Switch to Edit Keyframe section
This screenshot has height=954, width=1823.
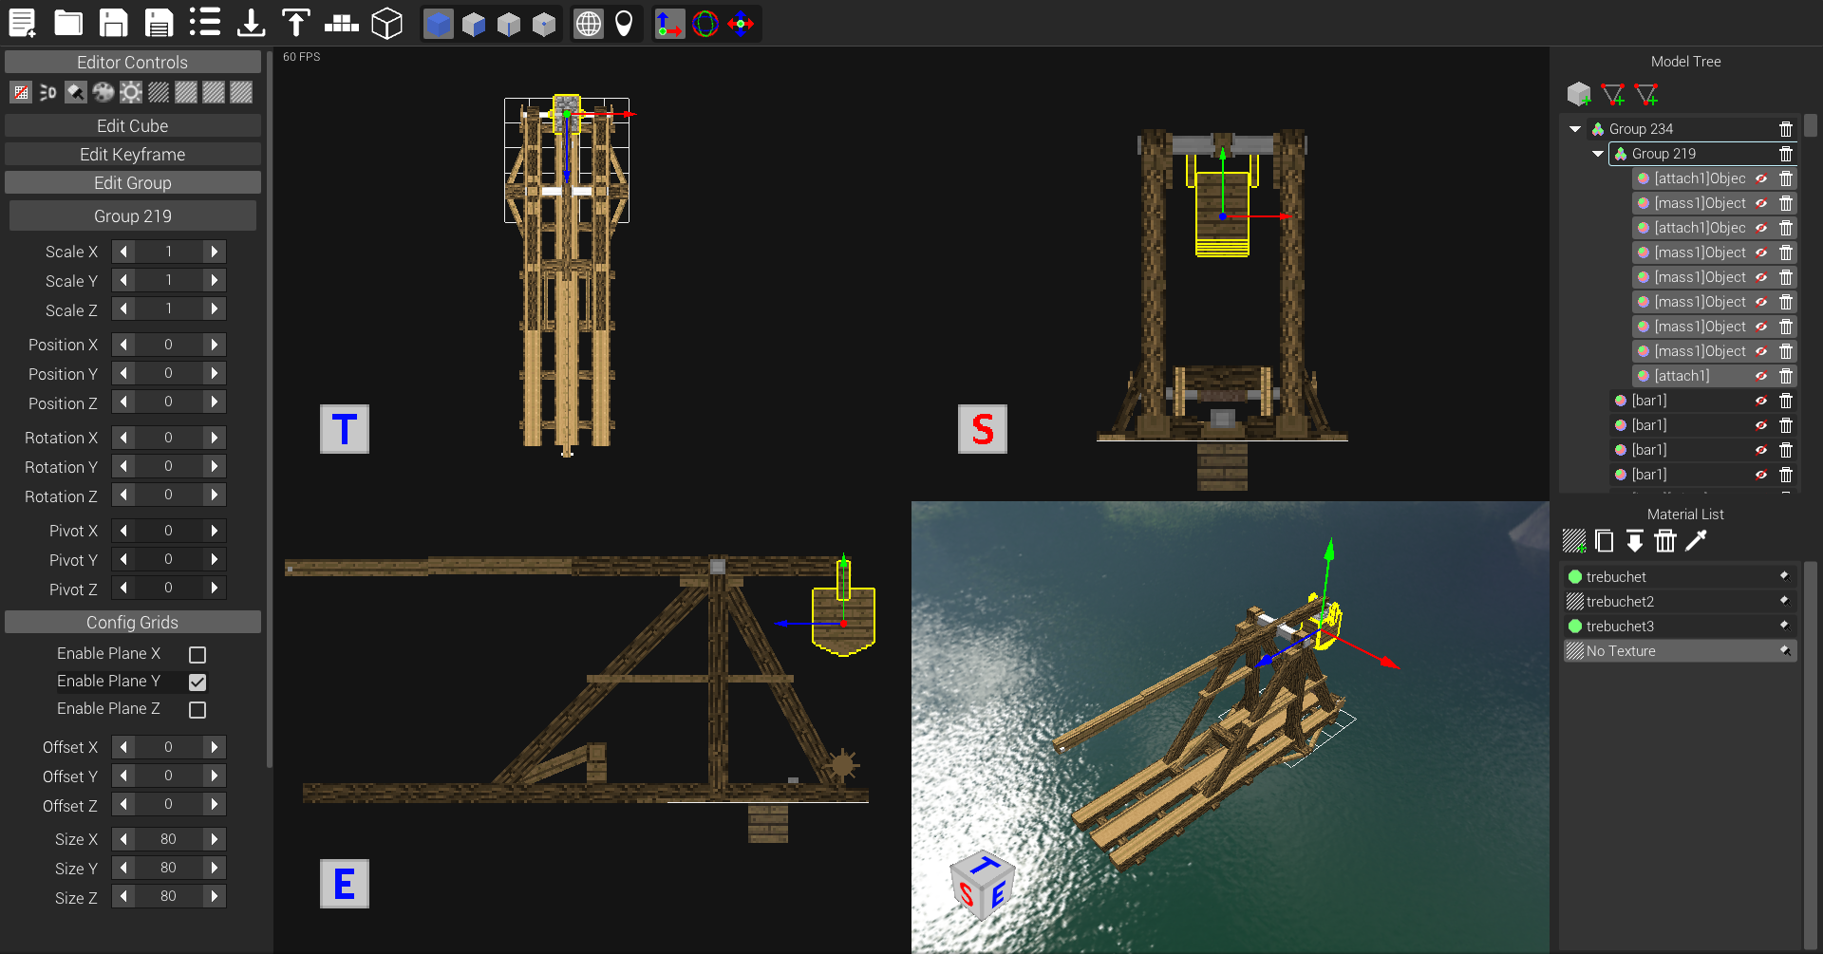coord(133,155)
